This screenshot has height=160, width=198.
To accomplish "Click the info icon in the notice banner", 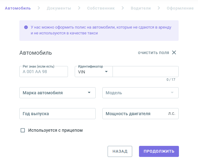I will tap(26, 27).
